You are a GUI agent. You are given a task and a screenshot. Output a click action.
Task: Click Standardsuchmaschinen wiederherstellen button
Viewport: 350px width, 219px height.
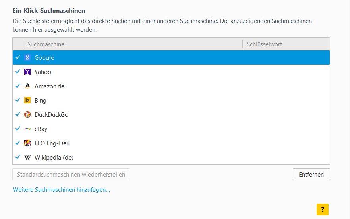pyautogui.click(x=71, y=175)
